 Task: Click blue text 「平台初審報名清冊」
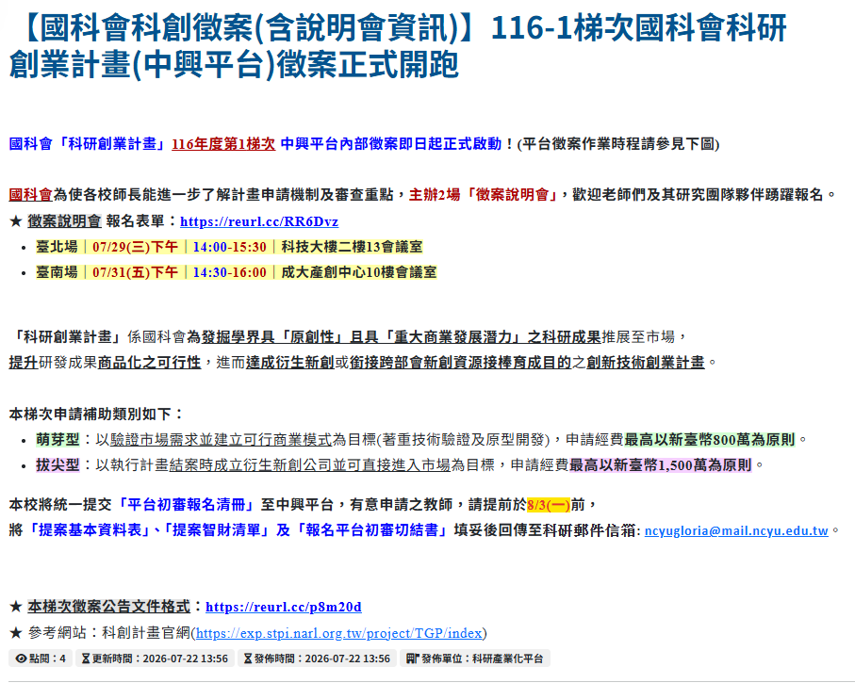186,505
